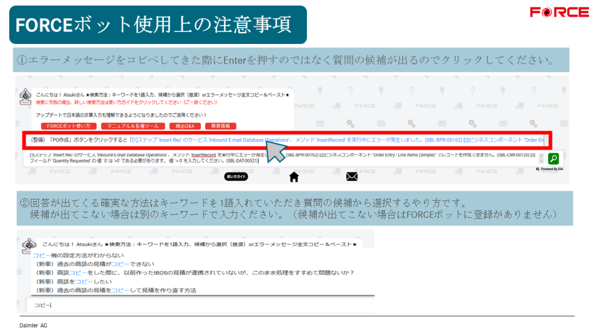Screen dimensions: 593x333
Task: Click the home icon below the chat
Action: (294, 177)
